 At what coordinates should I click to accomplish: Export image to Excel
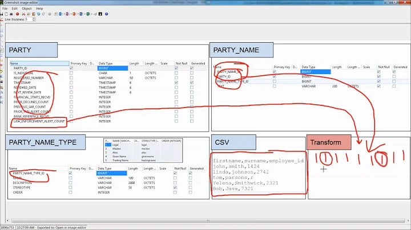coord(88,14)
